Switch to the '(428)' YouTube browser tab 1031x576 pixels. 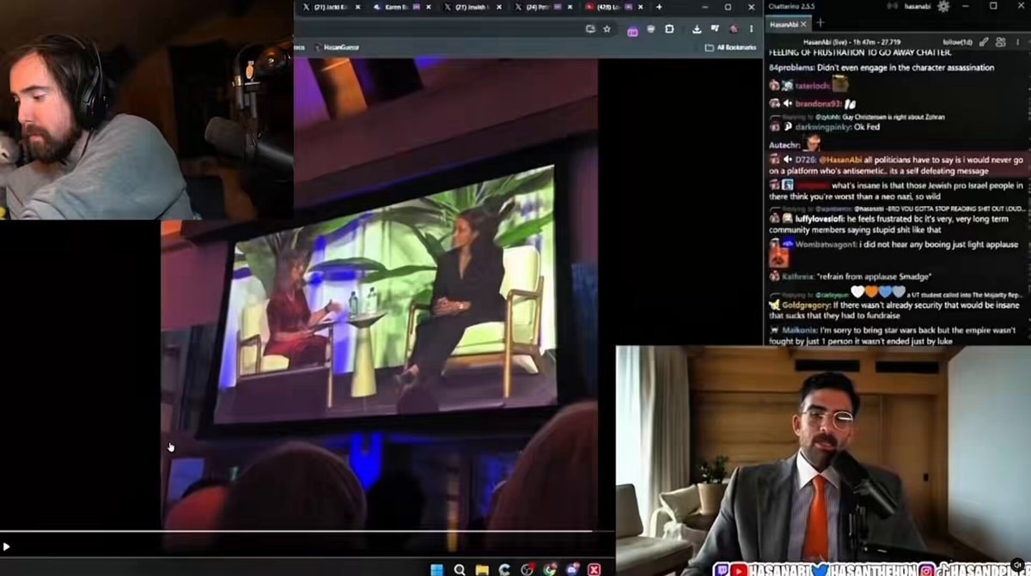tap(613, 7)
